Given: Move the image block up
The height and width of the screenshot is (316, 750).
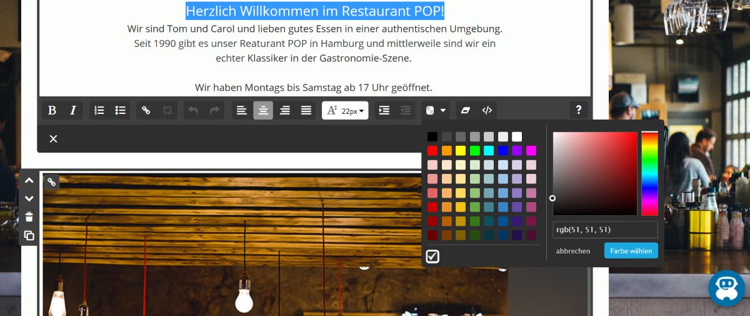Looking at the screenshot, I should tap(29, 180).
